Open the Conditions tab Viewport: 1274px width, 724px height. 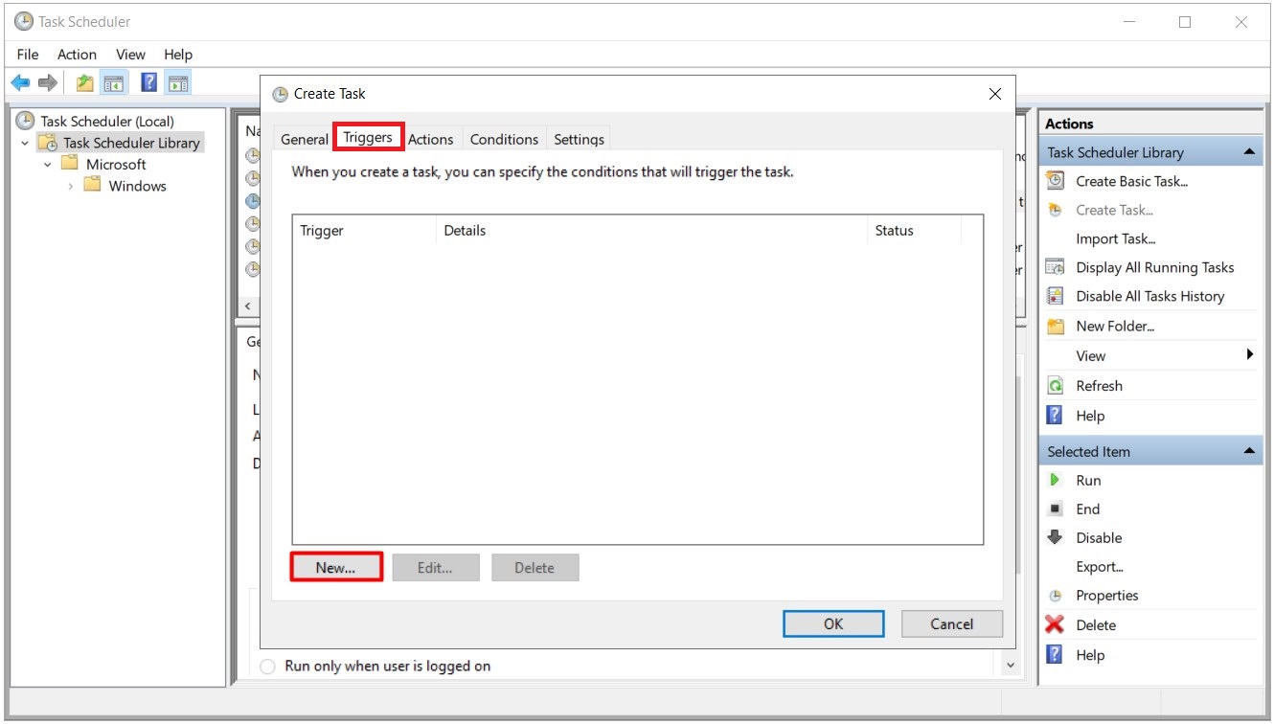click(504, 139)
